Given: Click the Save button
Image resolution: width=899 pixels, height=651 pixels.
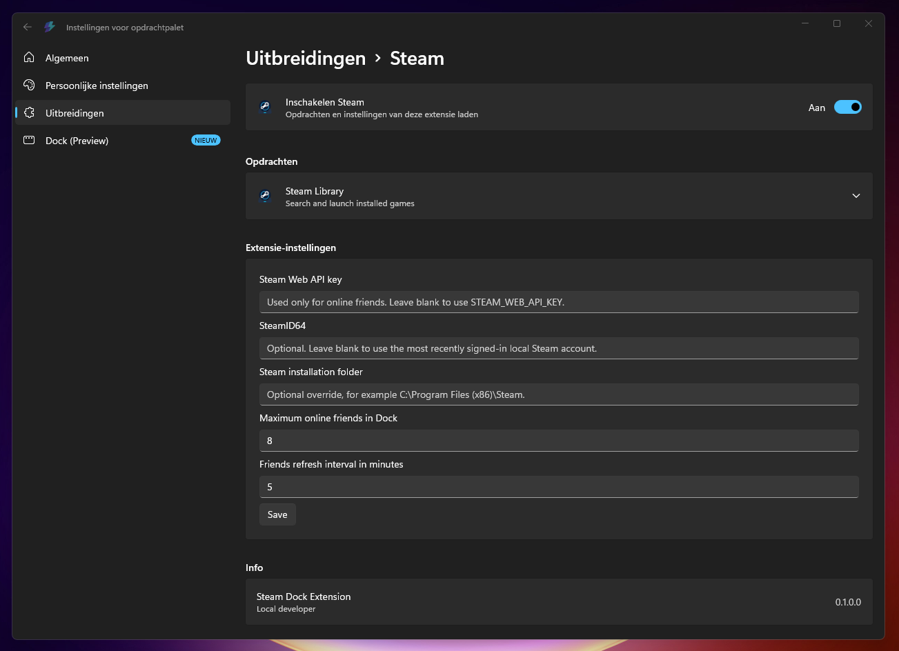Looking at the screenshot, I should [277, 514].
